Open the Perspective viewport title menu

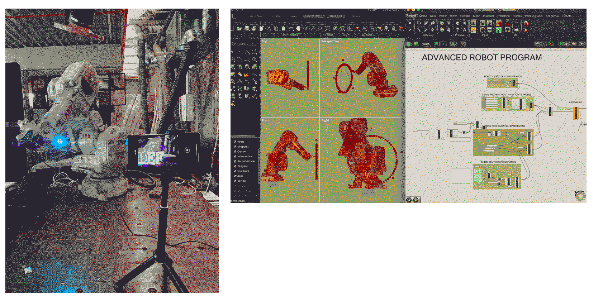[x=330, y=41]
